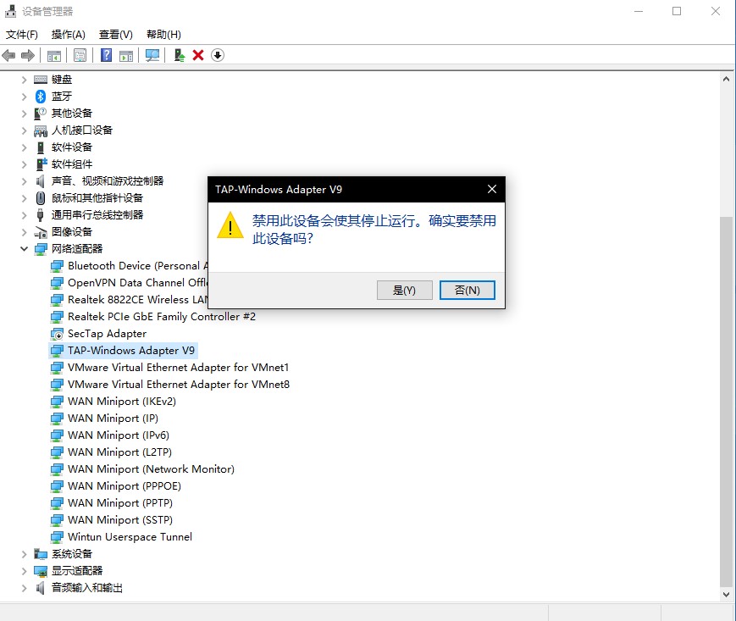Click the scrollbar down arrow
The image size is (736, 621).
click(x=726, y=595)
